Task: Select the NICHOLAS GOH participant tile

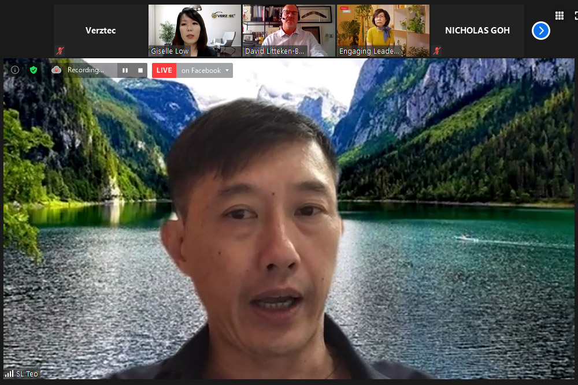Action: click(x=477, y=30)
